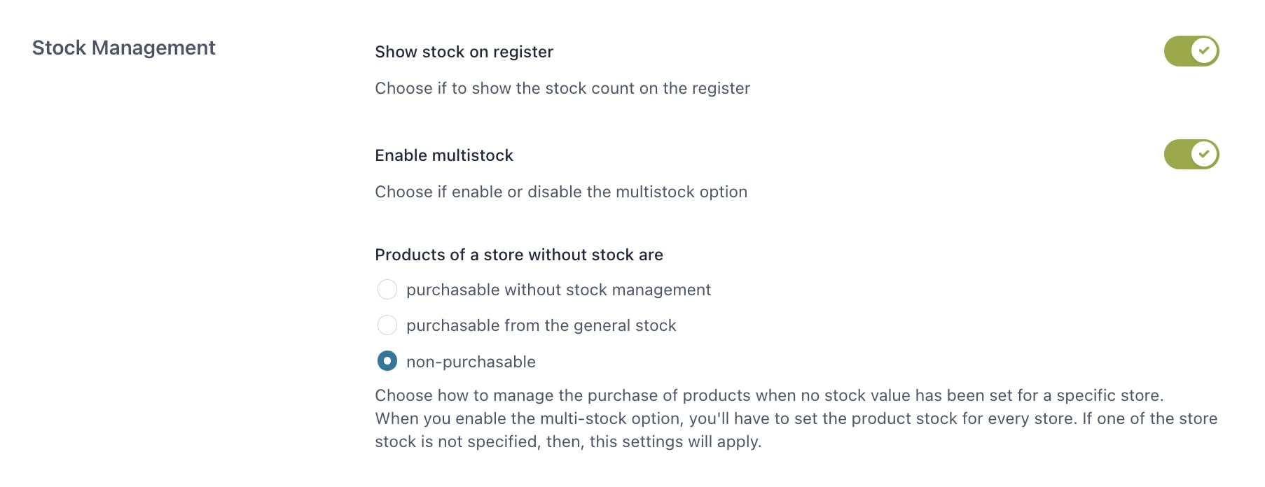
Task: Click the 'non-purchasable' option label text
Action: pos(471,362)
